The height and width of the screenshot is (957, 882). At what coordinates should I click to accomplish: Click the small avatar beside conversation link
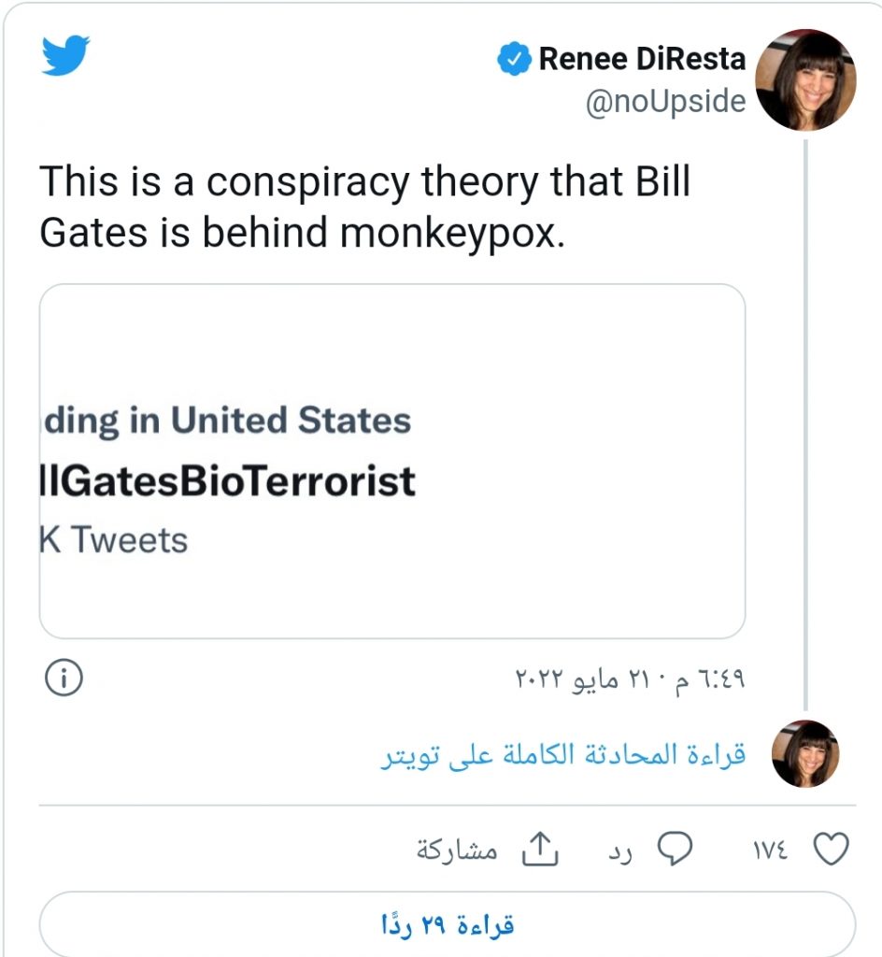pos(805,753)
